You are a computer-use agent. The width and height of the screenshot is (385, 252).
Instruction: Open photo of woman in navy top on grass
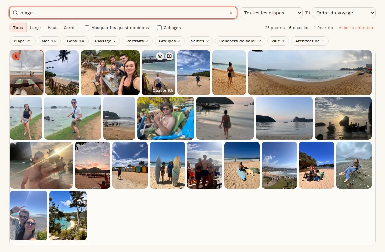pos(26,118)
